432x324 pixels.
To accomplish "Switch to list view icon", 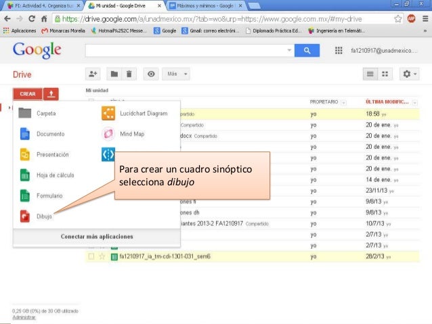I will 370,74.
